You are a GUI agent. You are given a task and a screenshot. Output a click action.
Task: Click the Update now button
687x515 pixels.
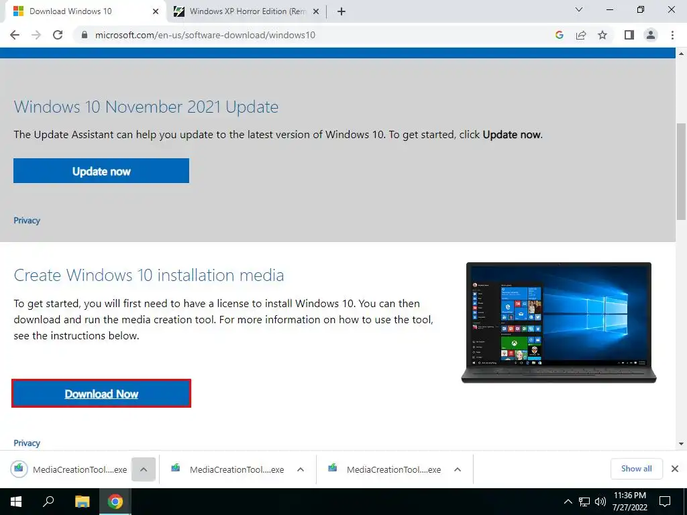pyautogui.click(x=101, y=171)
